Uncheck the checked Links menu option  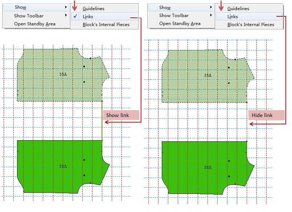coord(88,16)
